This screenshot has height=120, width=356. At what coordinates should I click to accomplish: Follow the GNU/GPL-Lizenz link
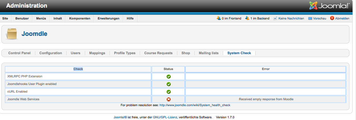[x=165, y=117]
